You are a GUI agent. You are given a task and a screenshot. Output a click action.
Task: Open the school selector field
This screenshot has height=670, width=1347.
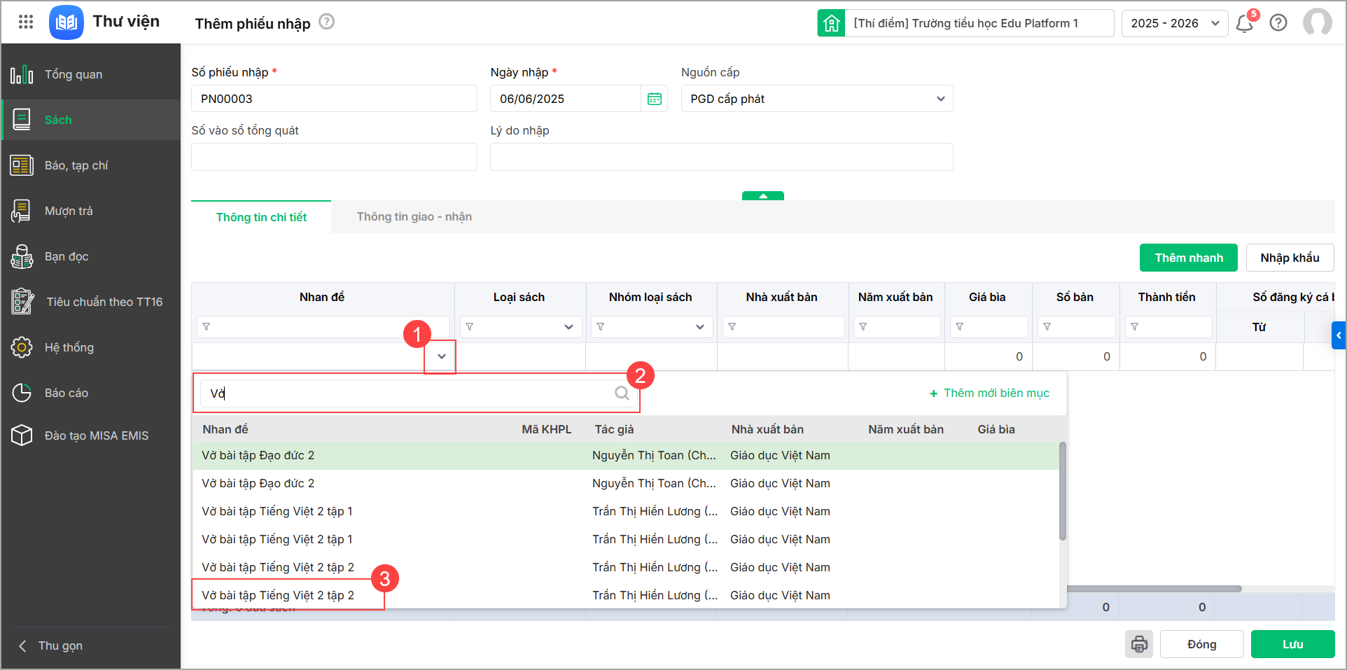pyautogui.click(x=979, y=23)
